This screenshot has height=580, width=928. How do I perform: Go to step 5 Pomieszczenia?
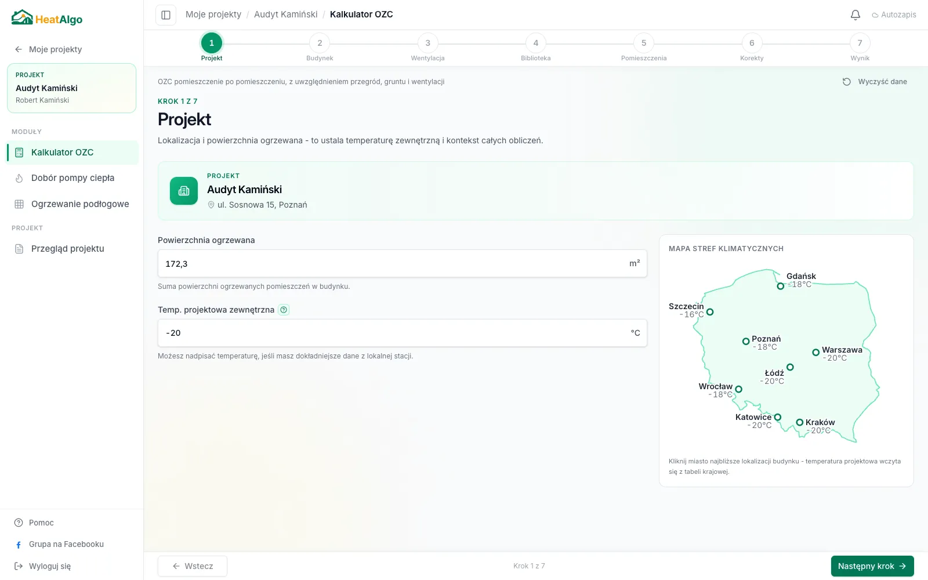[x=644, y=47]
